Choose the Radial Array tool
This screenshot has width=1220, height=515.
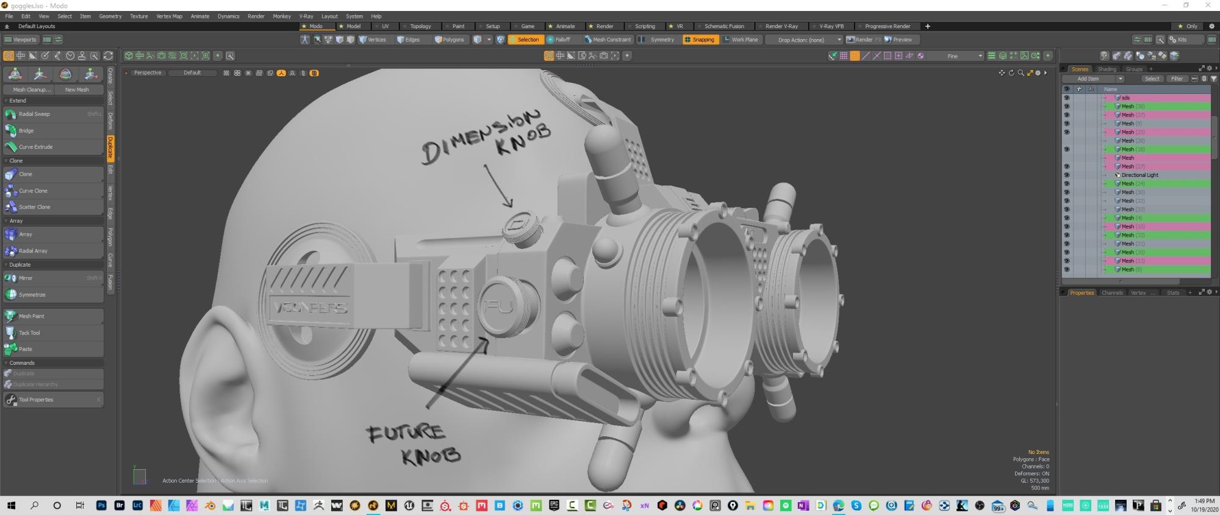53,251
